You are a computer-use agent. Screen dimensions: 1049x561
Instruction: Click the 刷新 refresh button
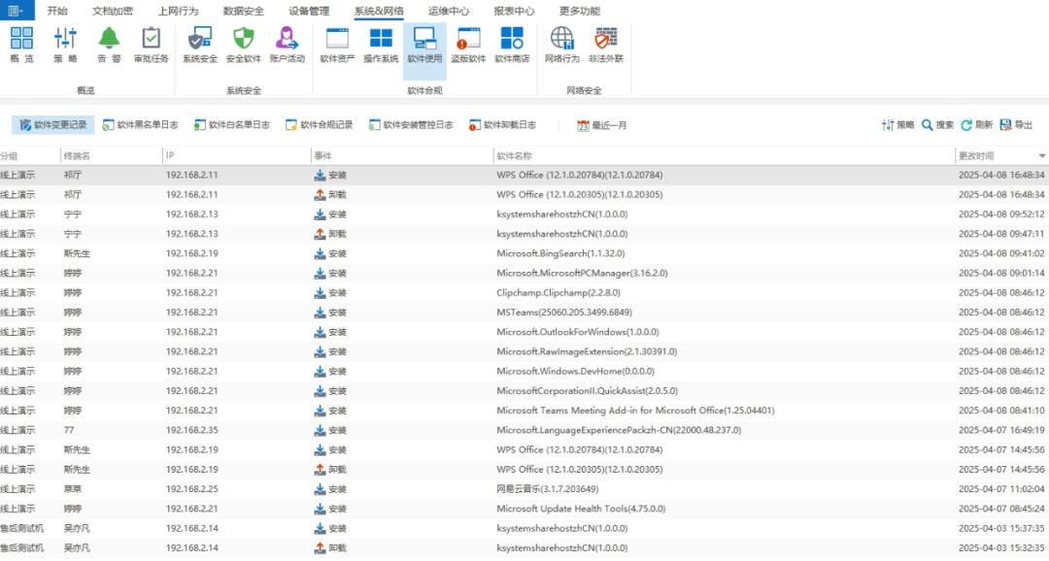976,125
